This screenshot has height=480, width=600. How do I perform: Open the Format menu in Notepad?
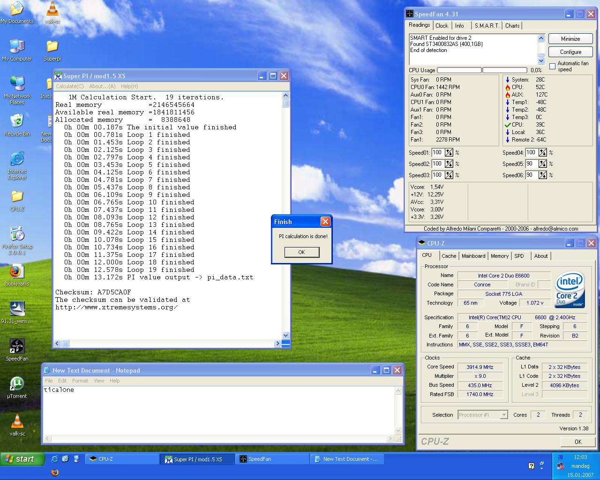tap(80, 381)
